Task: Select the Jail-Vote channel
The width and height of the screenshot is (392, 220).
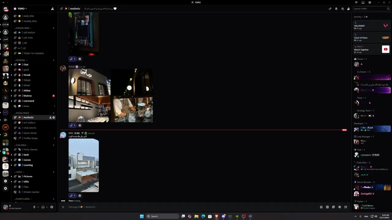Action: click(34, 38)
